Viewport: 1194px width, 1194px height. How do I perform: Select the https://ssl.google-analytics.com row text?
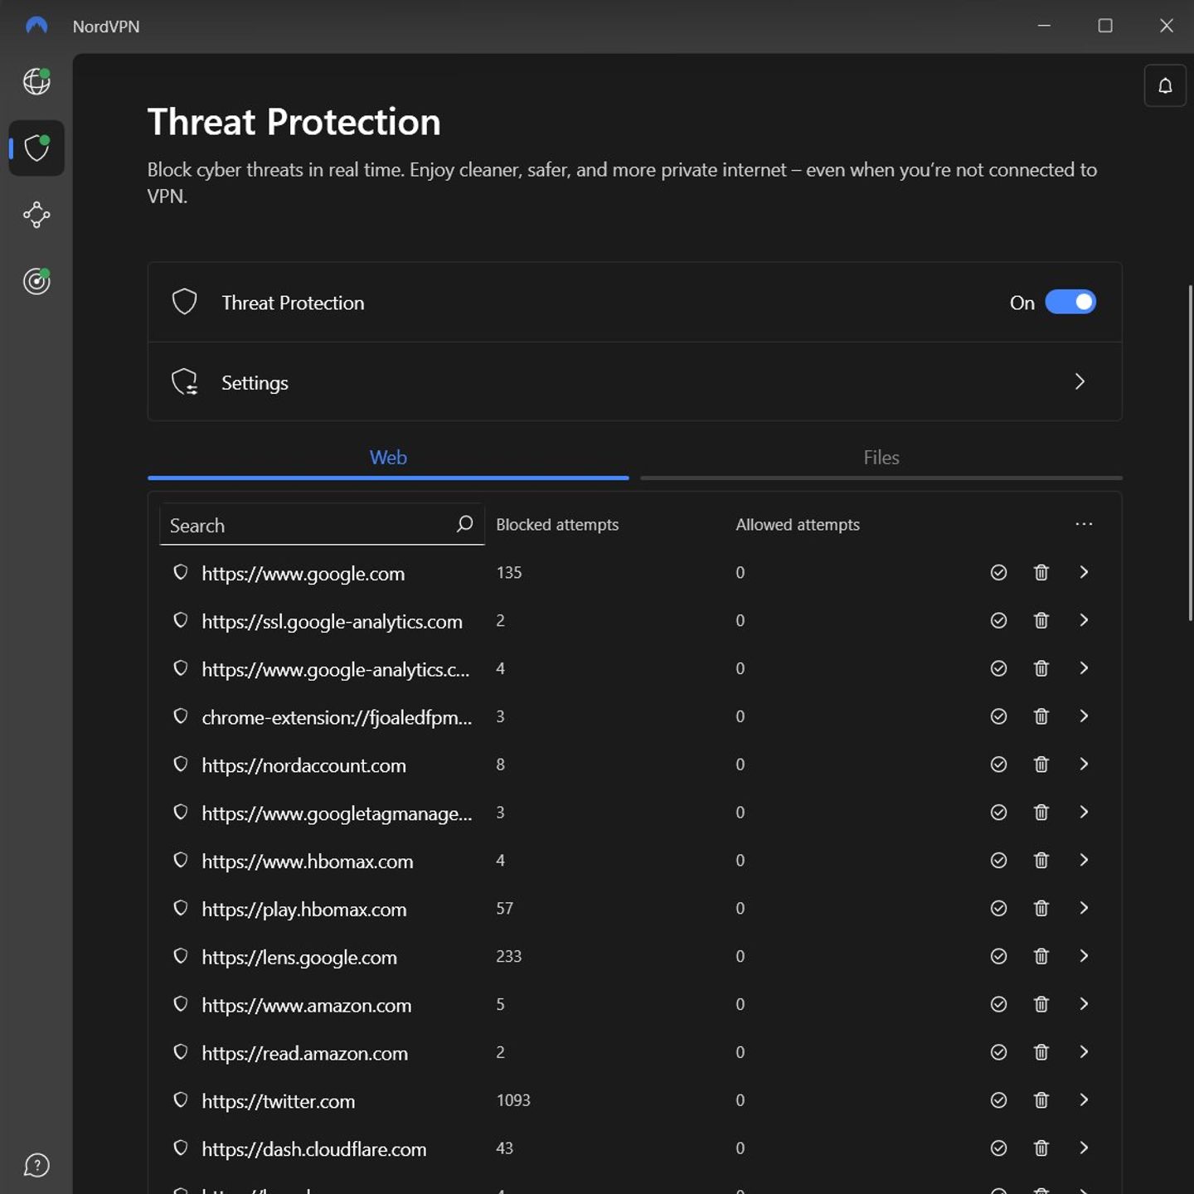[332, 622]
